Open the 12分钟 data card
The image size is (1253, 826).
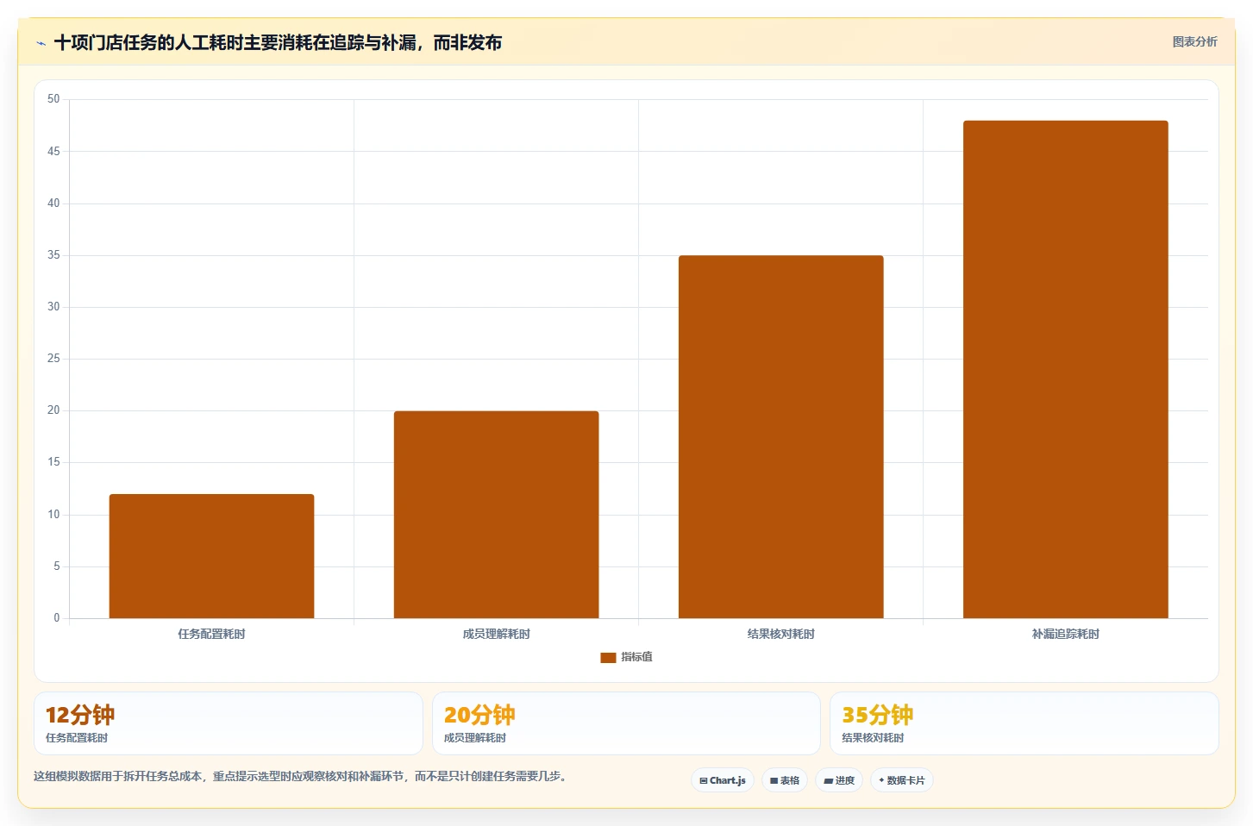click(229, 723)
